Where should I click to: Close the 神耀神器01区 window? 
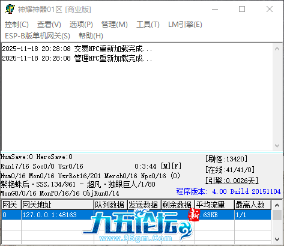270,9
